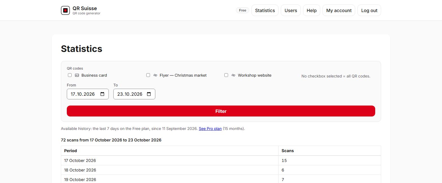Apply the red Filter button
Image resolution: width=442 pixels, height=183 pixels.
221,111
